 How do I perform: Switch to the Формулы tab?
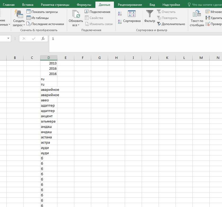pyautogui.click(x=84, y=5)
